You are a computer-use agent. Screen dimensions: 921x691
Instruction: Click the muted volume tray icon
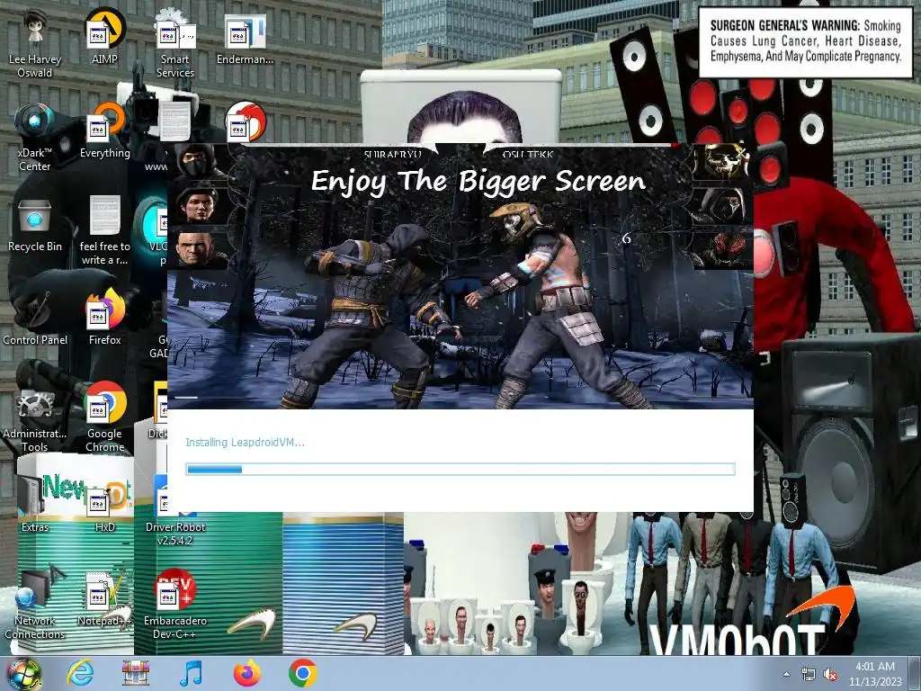tap(830, 675)
